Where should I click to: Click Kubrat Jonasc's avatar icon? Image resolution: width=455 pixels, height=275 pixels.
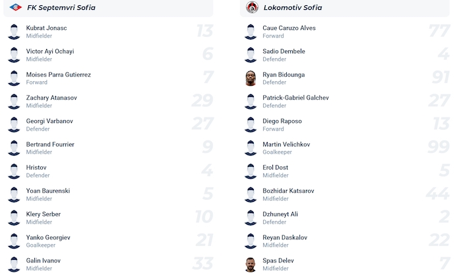pyautogui.click(x=14, y=32)
